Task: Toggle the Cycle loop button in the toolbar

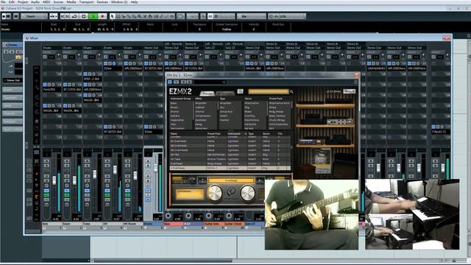Action: coord(74,16)
